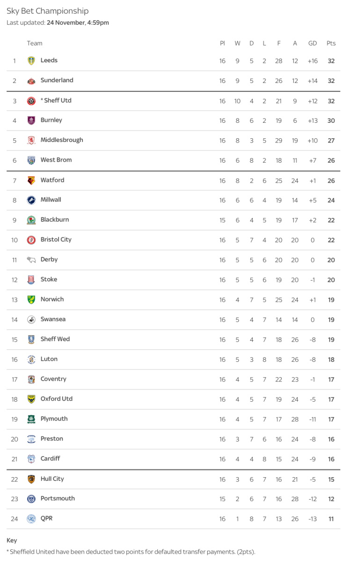Click the Norwich club badge

[x=31, y=300]
